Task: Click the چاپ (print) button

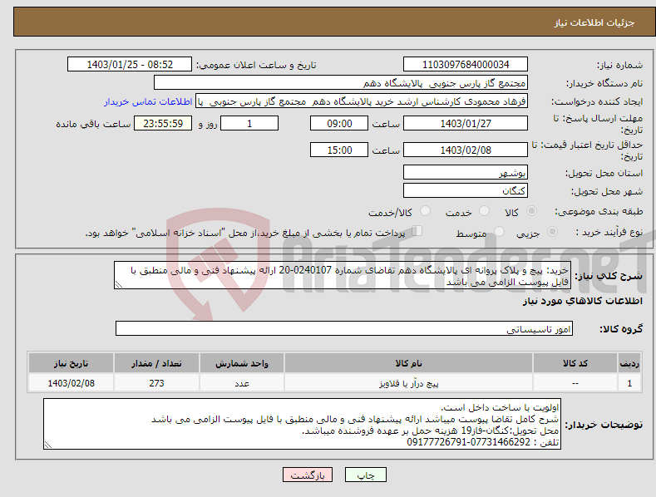Action: (x=365, y=475)
